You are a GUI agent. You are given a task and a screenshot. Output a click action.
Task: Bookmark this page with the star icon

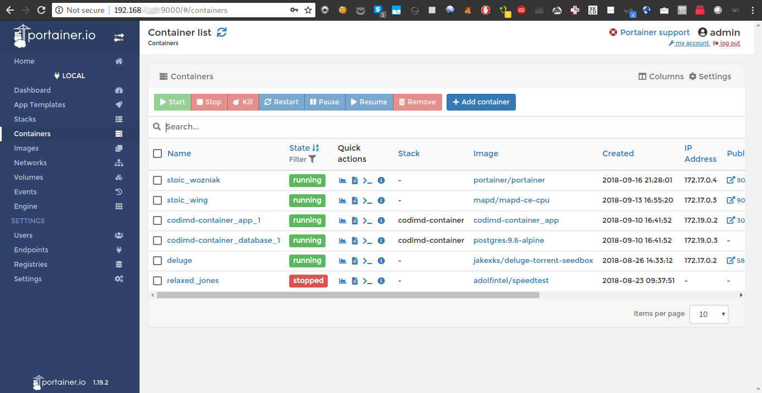pyautogui.click(x=308, y=10)
